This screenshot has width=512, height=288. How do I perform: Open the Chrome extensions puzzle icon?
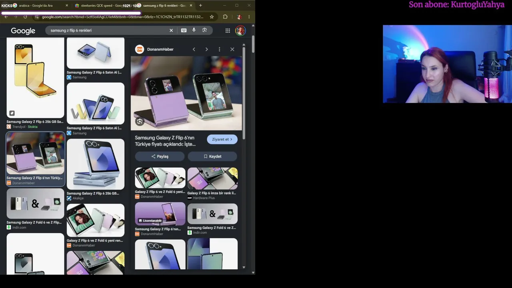[x=225, y=17]
